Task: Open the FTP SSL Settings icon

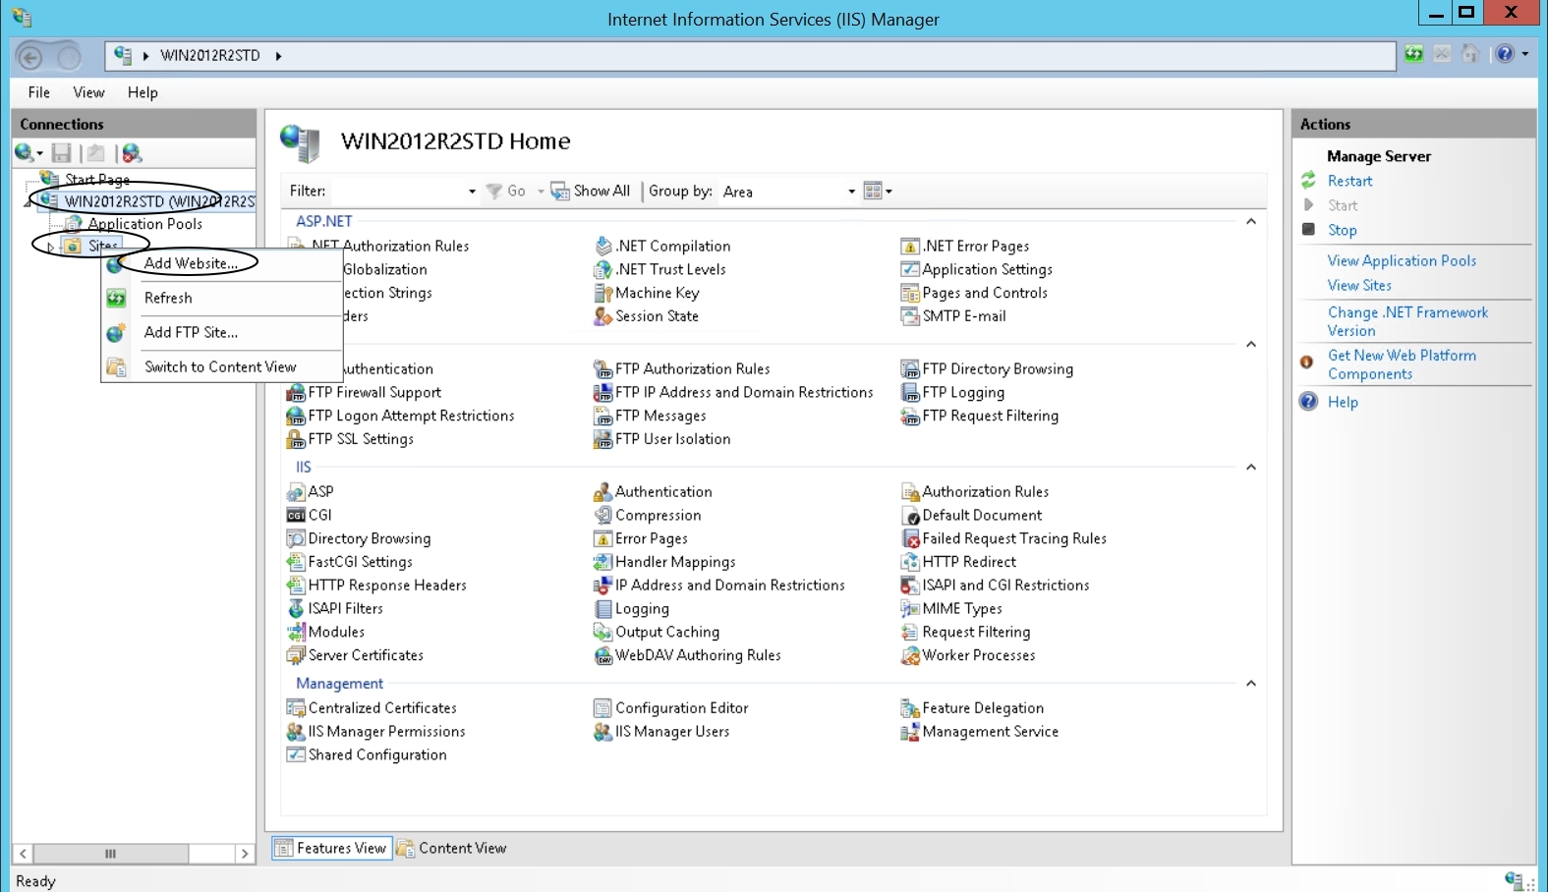Action: [x=296, y=439]
